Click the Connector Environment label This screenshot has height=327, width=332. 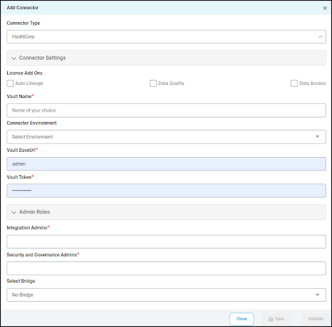[x=32, y=123]
